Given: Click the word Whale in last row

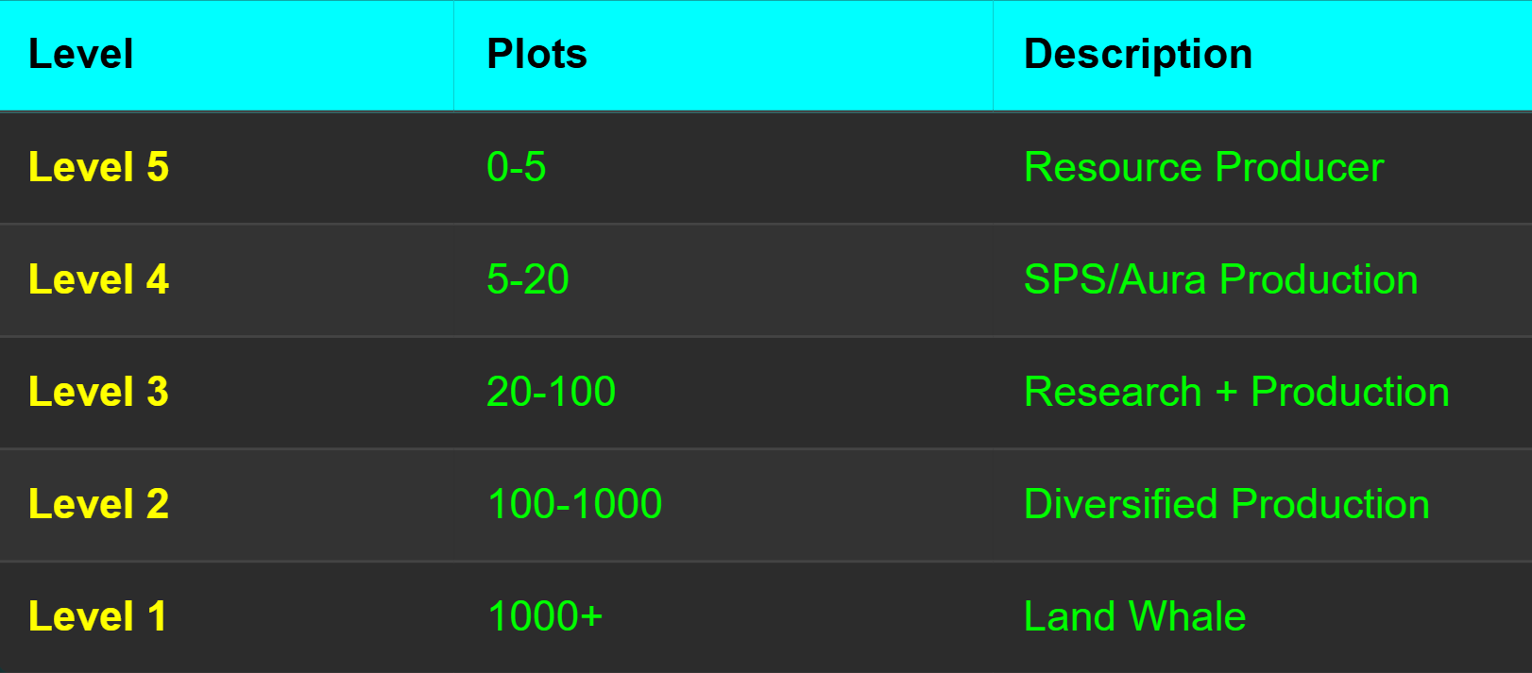Looking at the screenshot, I should pos(1187,616).
